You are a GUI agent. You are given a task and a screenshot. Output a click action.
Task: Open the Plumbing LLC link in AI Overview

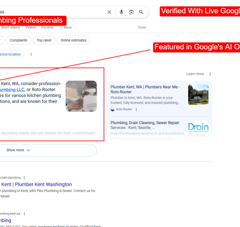[x=12, y=90]
